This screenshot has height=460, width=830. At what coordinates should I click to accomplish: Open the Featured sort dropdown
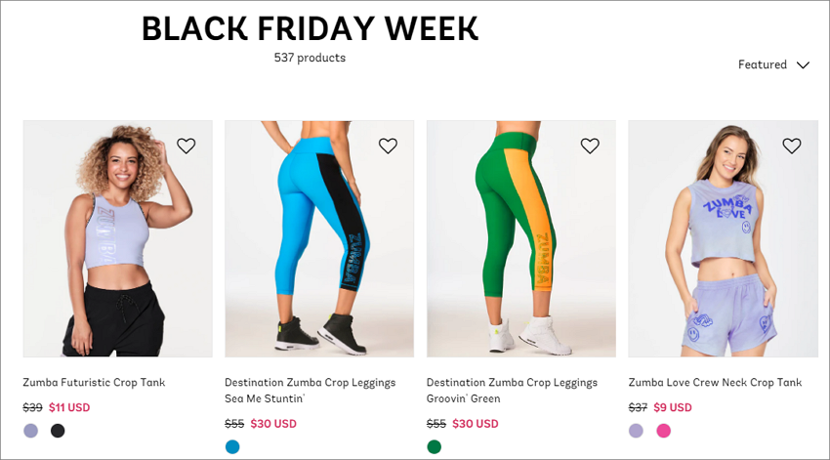pos(773,64)
